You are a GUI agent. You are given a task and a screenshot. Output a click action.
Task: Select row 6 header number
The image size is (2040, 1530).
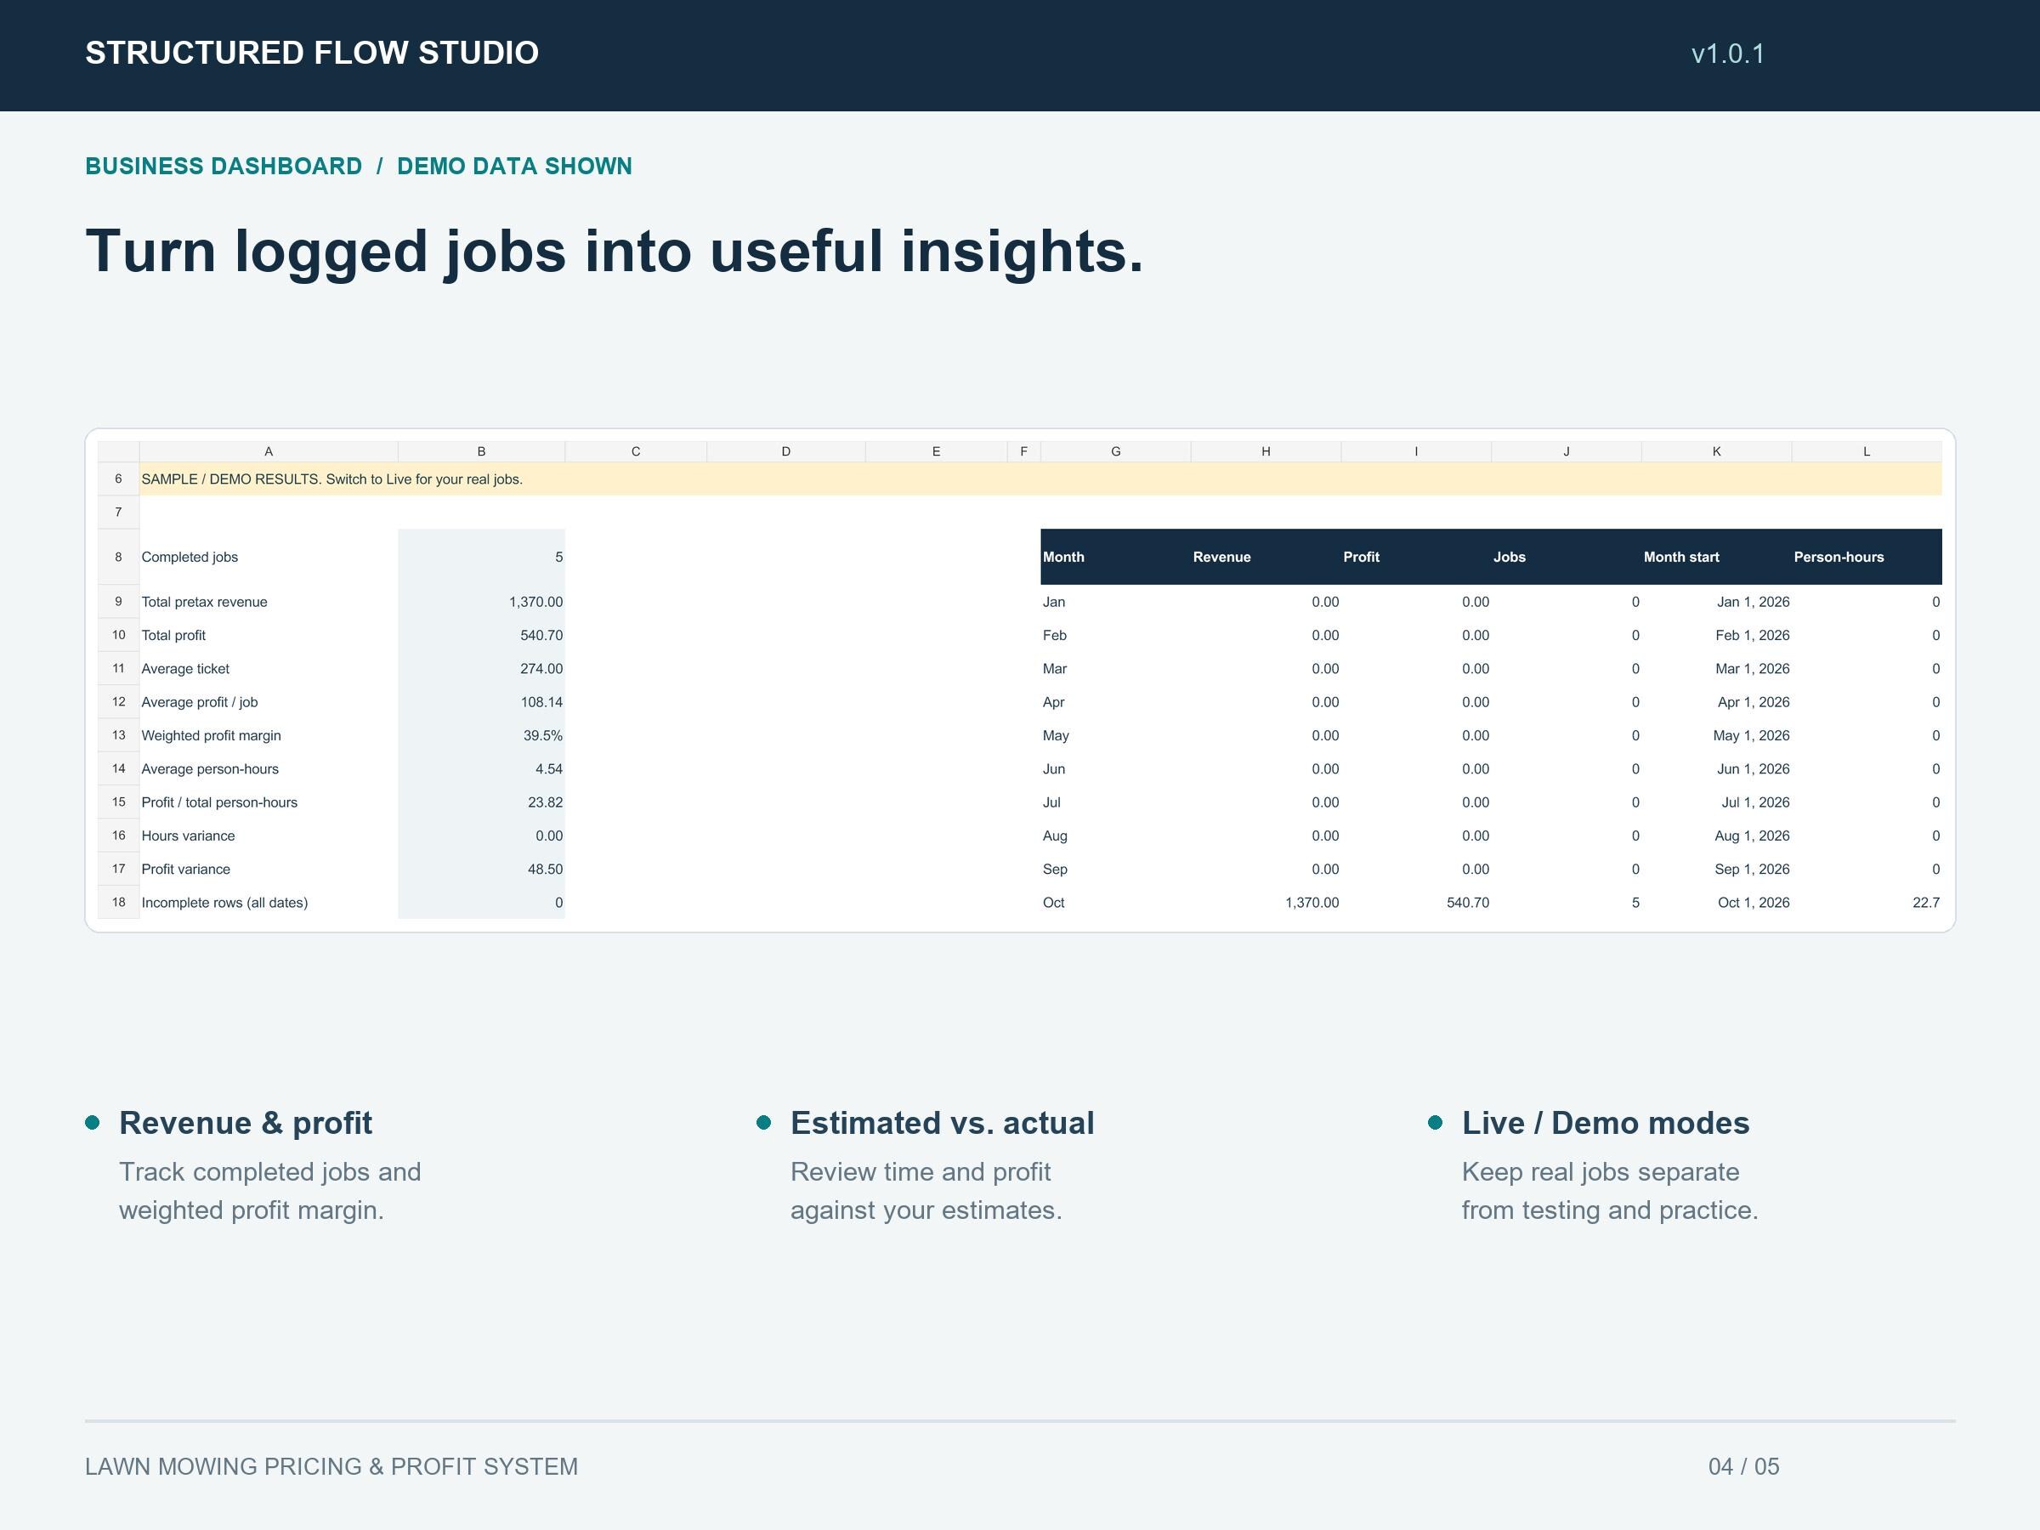click(x=118, y=479)
